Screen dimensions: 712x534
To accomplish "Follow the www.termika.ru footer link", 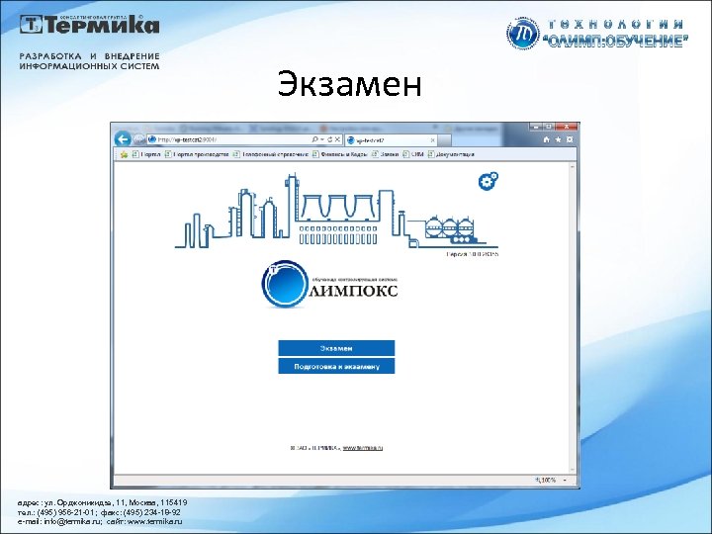I will [362, 448].
